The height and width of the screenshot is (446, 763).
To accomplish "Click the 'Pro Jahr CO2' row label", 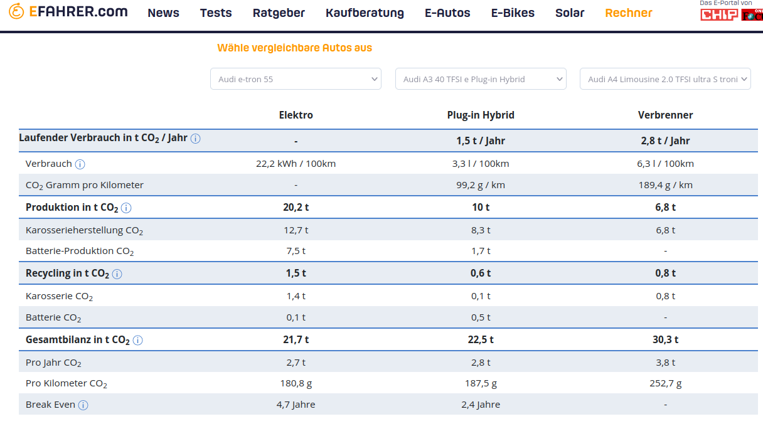I will pos(53,363).
